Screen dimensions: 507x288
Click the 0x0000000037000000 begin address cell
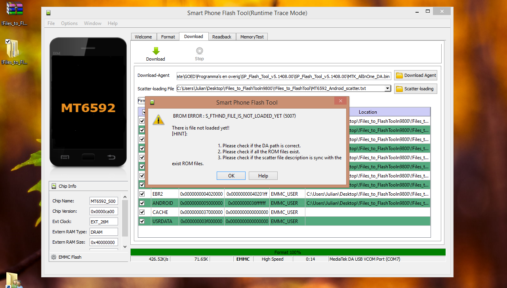click(x=201, y=212)
